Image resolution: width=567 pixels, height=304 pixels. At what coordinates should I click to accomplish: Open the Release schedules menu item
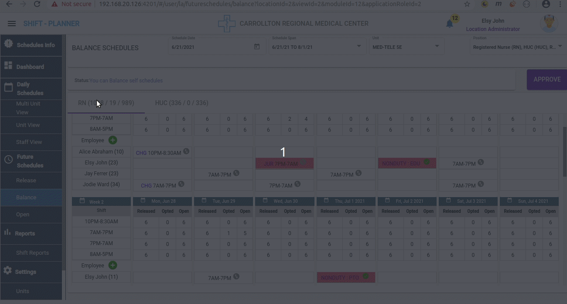pos(26,180)
